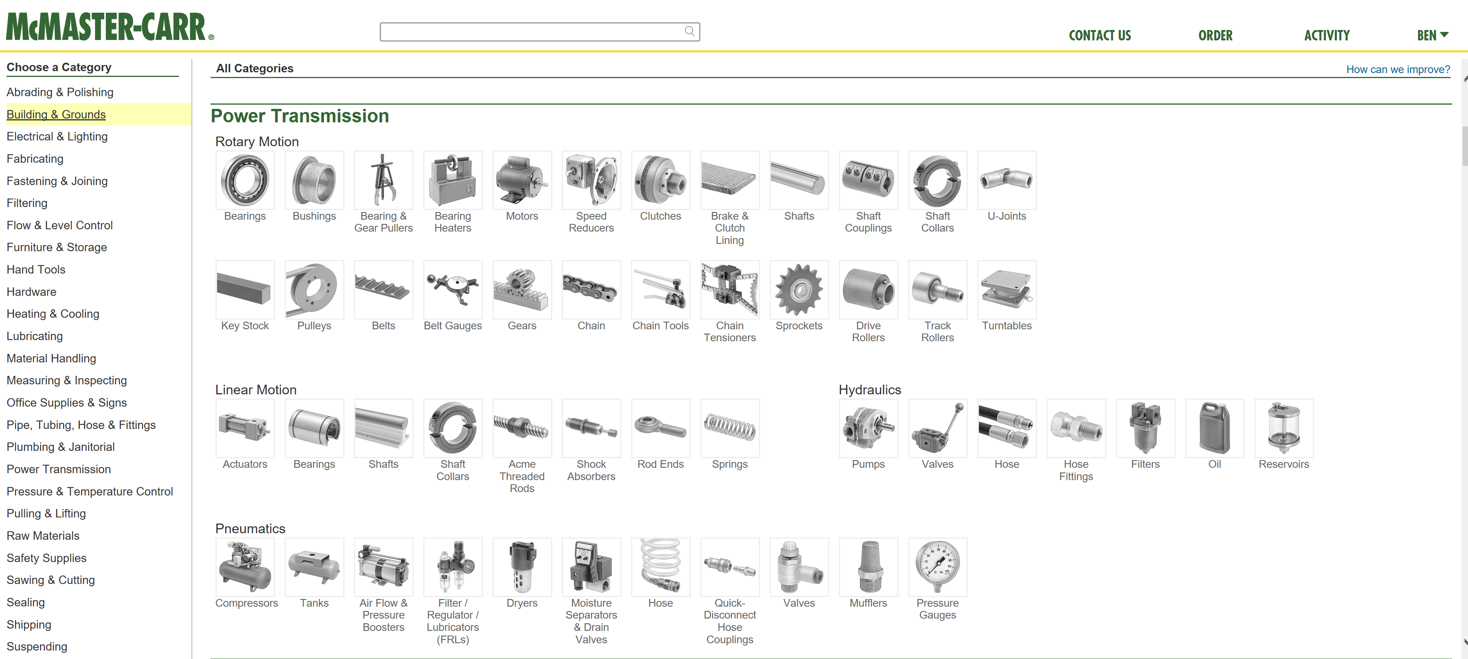Image resolution: width=1468 pixels, height=659 pixels.
Task: Click the CONTACT US link
Action: (x=1099, y=35)
